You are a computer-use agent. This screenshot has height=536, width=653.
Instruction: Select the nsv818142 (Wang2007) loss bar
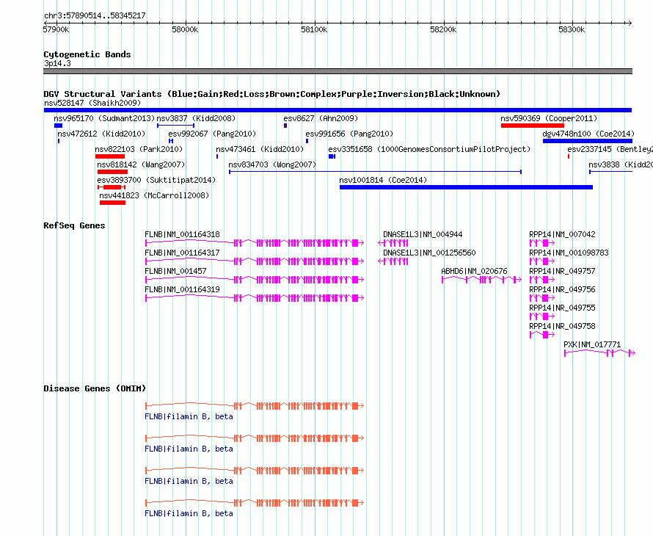pyautogui.click(x=112, y=172)
